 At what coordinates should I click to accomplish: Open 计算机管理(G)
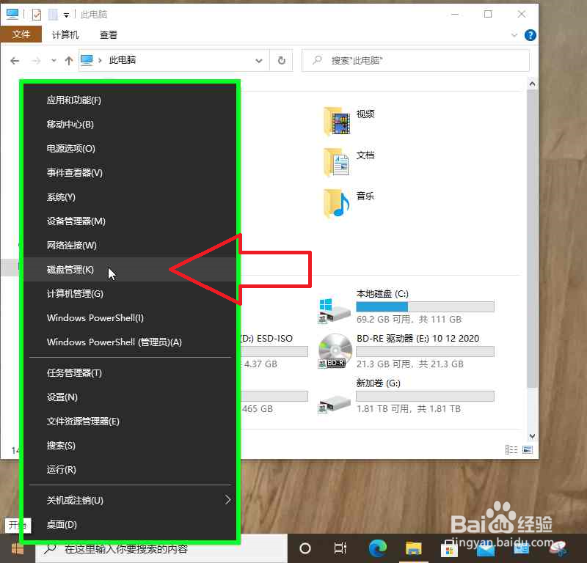[130, 294]
